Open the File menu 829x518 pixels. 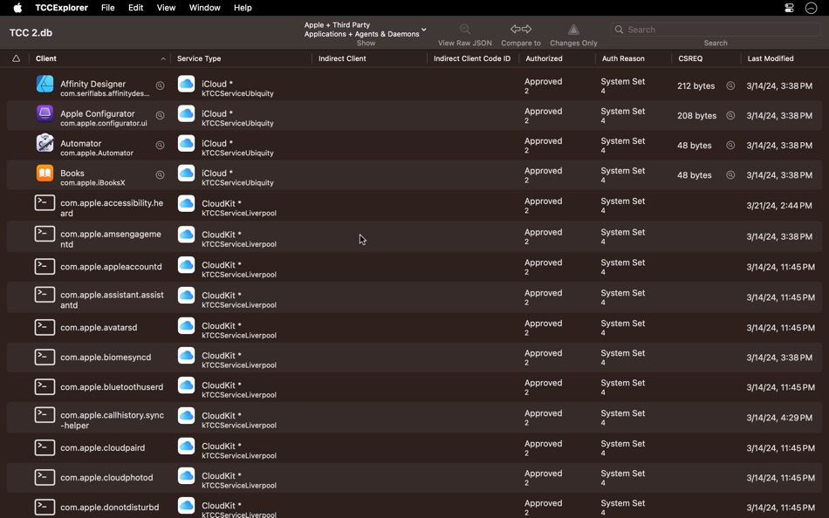pos(108,7)
